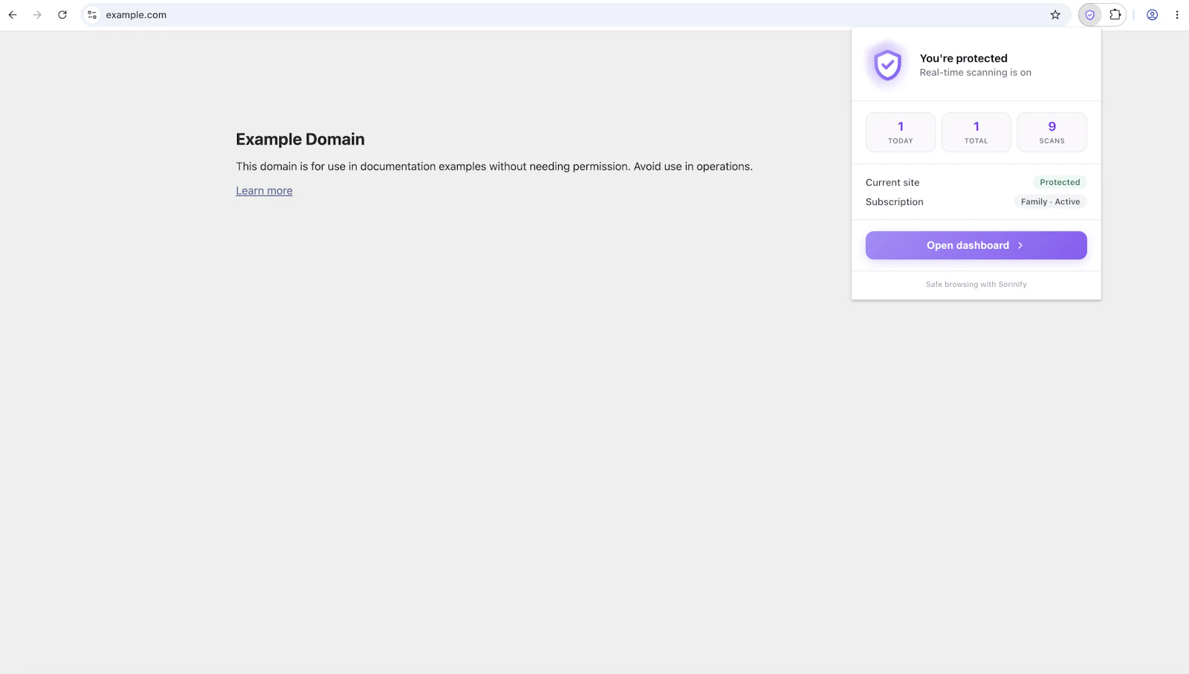The width and height of the screenshot is (1189, 674).
Task: Select the Today count card
Action: click(x=901, y=132)
